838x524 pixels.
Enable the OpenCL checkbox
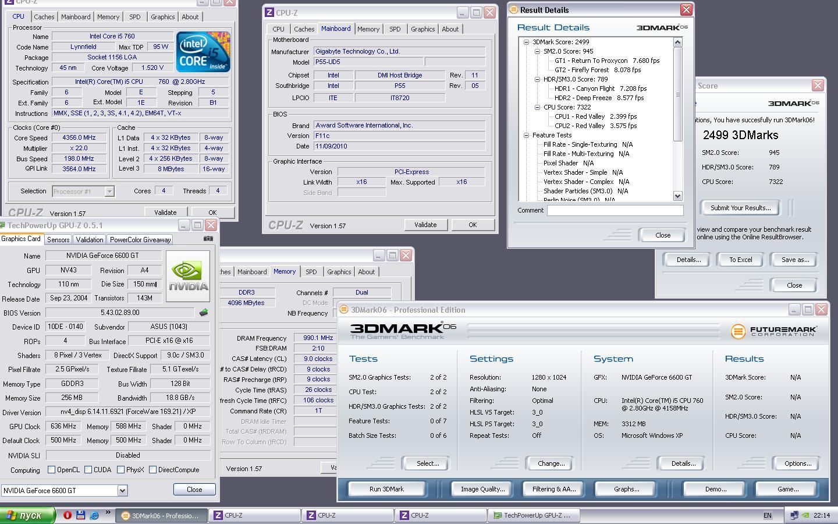[51, 470]
